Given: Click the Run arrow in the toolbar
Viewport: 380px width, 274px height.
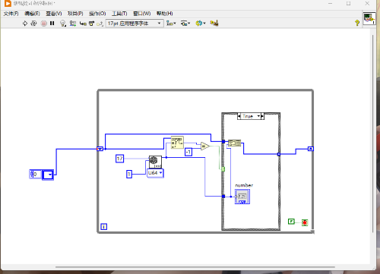Looking at the screenshot, I should (25, 24).
